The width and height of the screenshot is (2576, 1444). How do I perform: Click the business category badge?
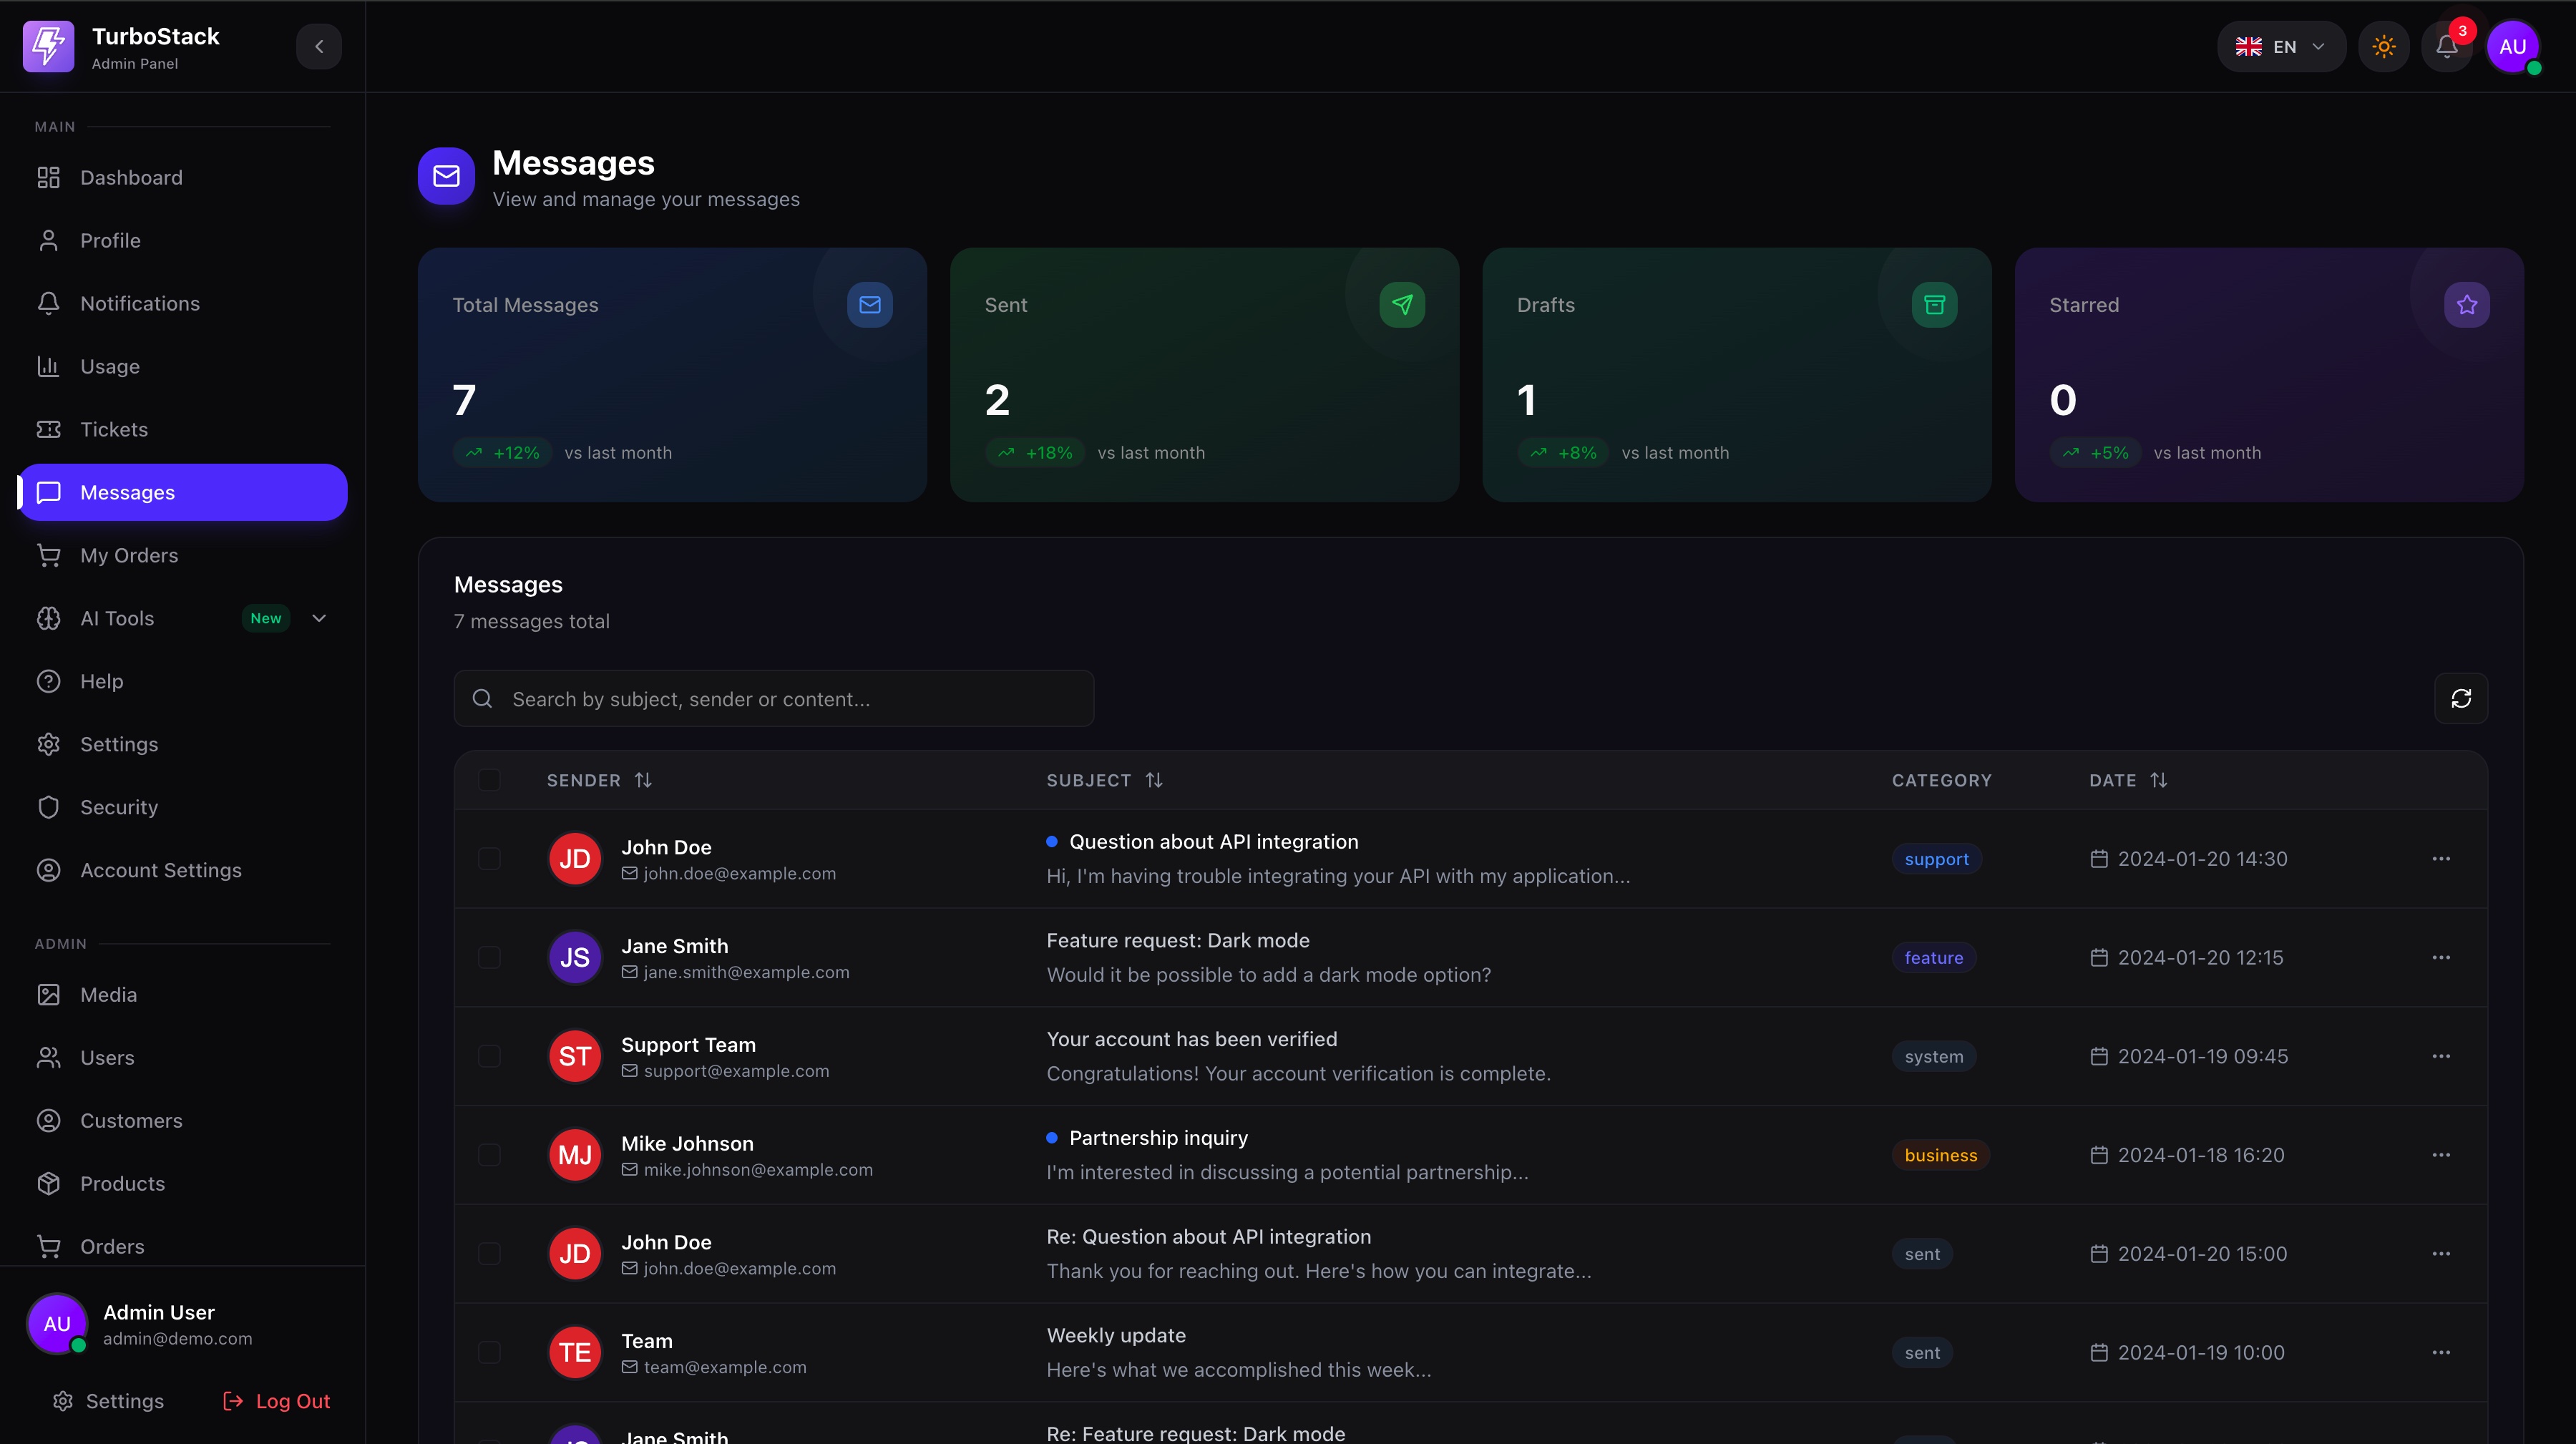(1940, 1155)
